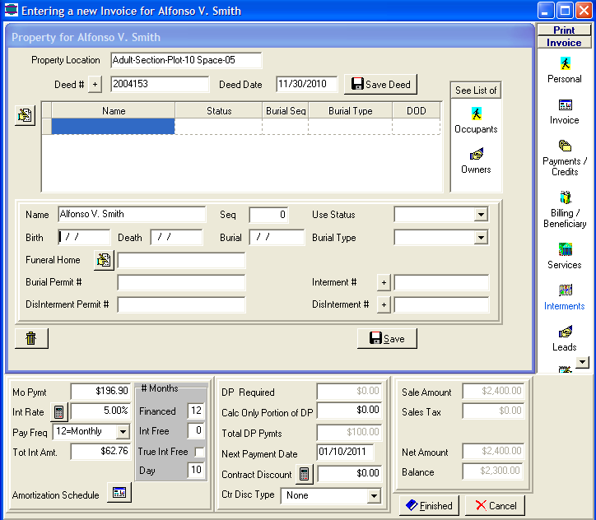The image size is (596, 520).
Task: Toggle the True Int Free checkbox
Action: coord(199,452)
